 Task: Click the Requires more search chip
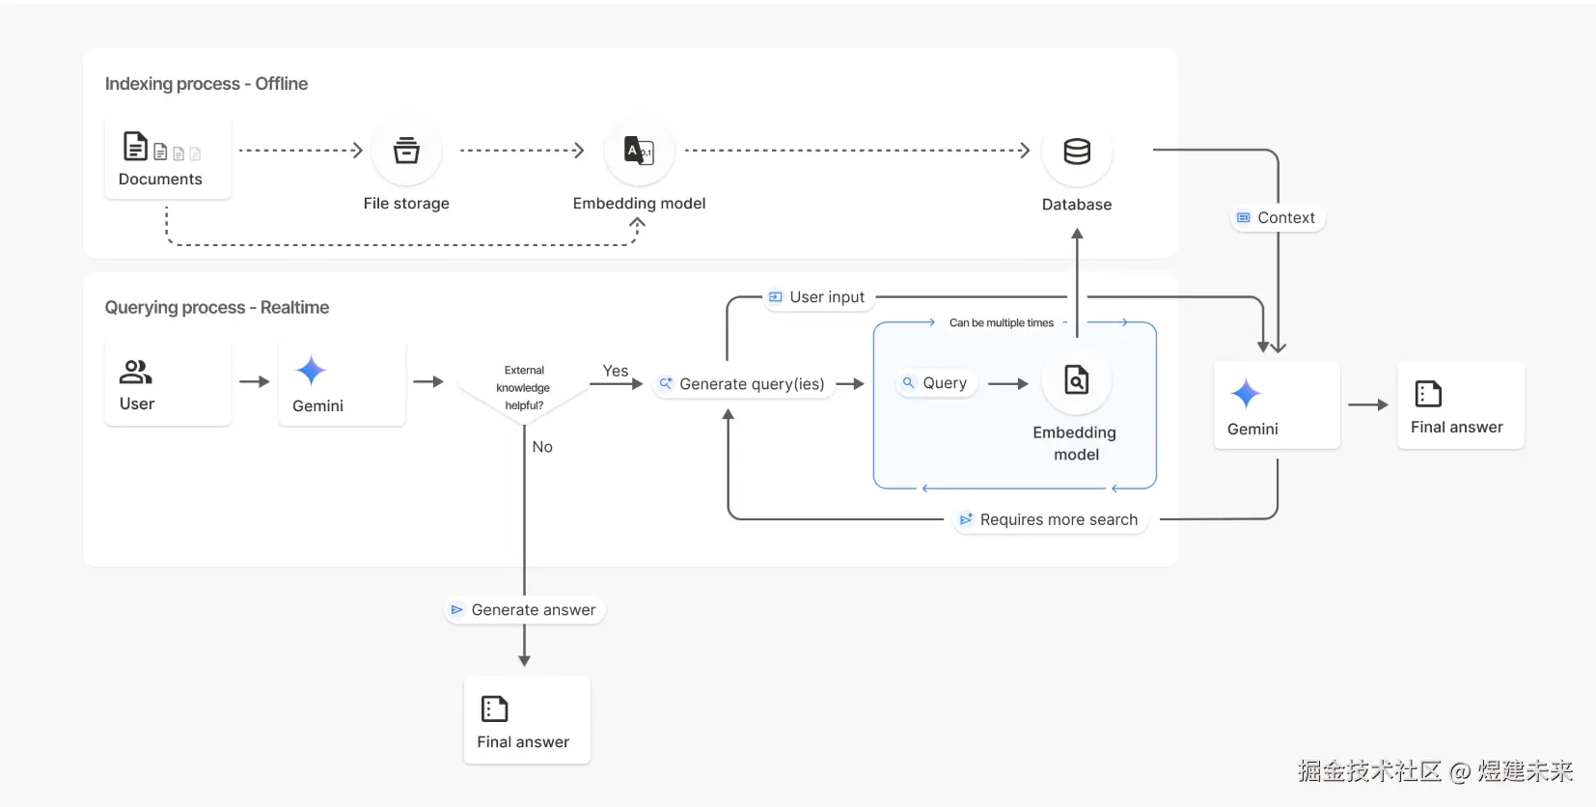pyautogui.click(x=1049, y=519)
